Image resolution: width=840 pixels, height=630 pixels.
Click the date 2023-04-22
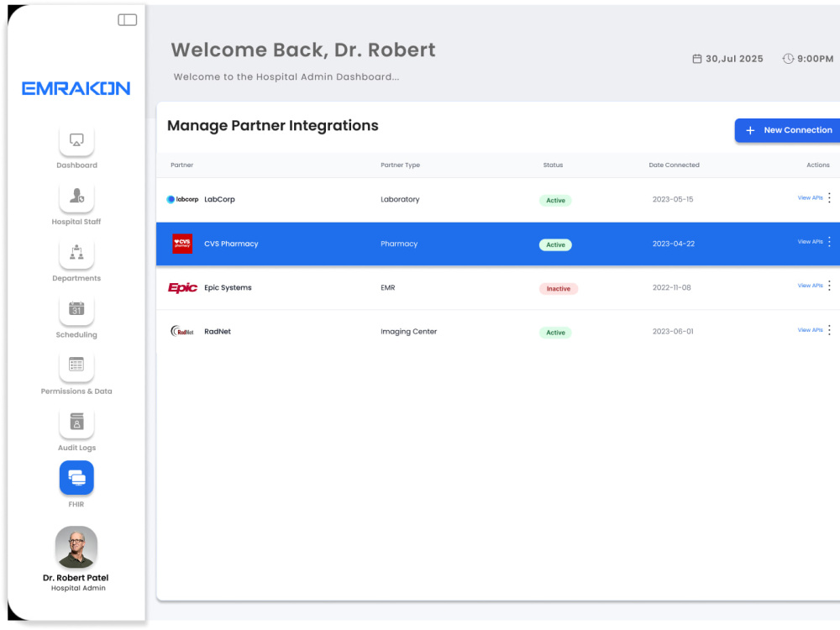(x=674, y=244)
